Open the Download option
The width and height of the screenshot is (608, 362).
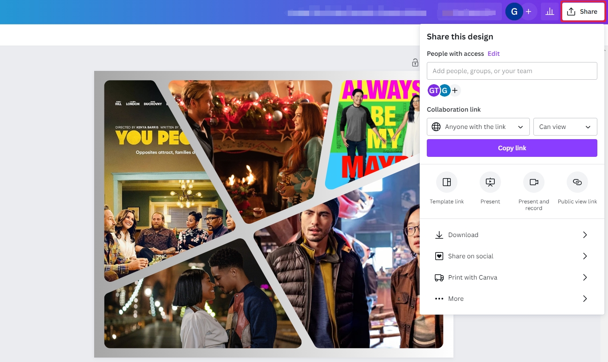click(512, 235)
